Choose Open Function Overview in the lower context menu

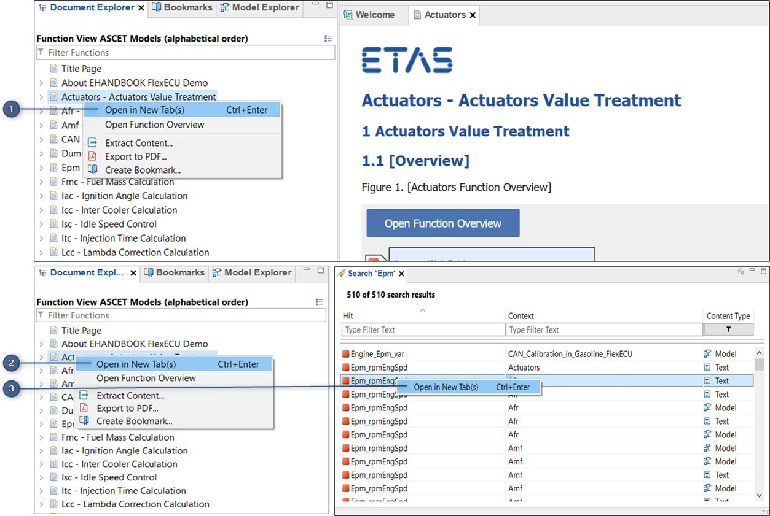(x=146, y=378)
